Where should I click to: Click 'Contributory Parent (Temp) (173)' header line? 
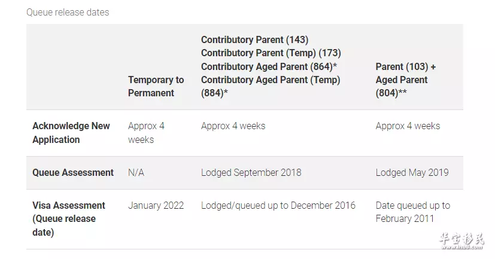tap(271, 53)
